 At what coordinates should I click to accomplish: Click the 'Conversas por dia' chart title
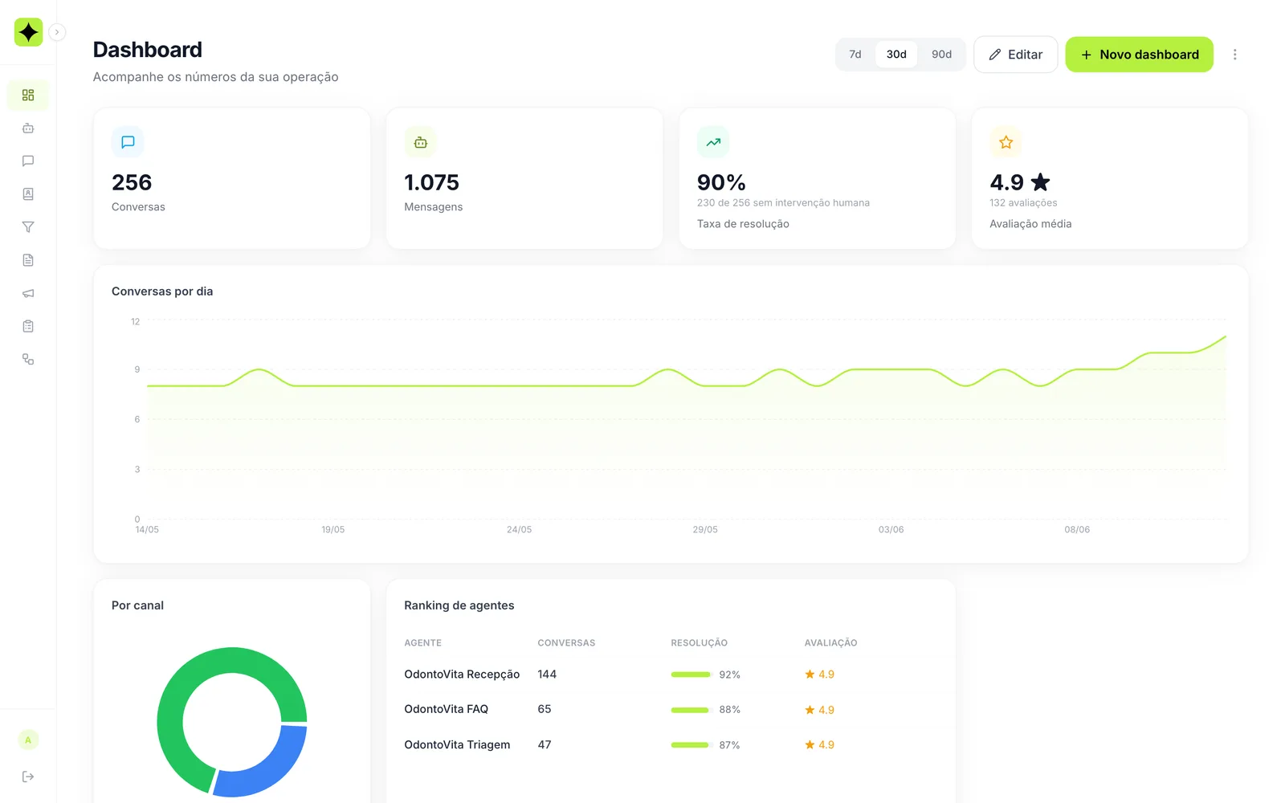coord(162,291)
